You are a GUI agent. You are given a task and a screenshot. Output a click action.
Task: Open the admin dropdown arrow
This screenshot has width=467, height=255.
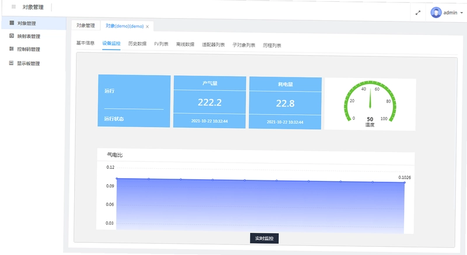[x=462, y=13]
